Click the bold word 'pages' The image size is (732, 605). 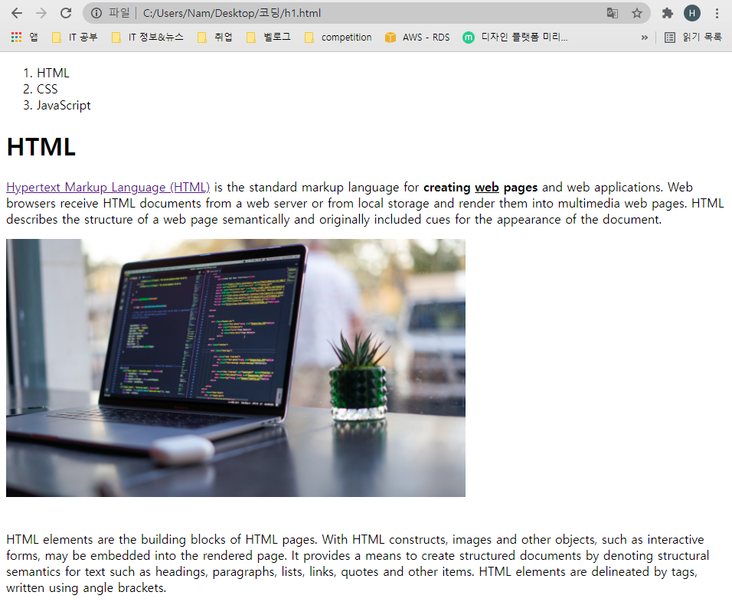[x=521, y=188]
